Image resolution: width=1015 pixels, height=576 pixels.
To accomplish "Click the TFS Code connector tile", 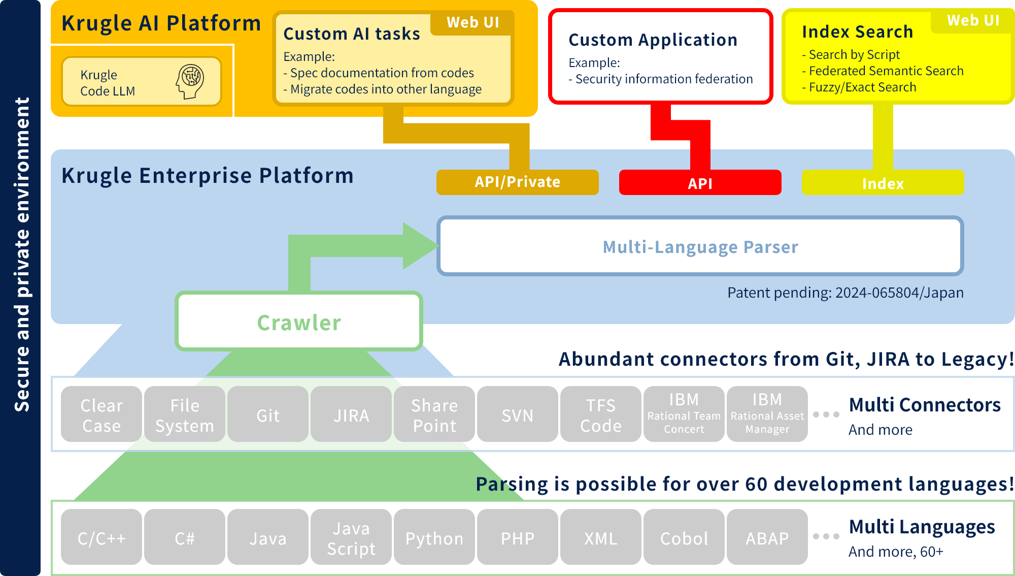I will point(601,414).
